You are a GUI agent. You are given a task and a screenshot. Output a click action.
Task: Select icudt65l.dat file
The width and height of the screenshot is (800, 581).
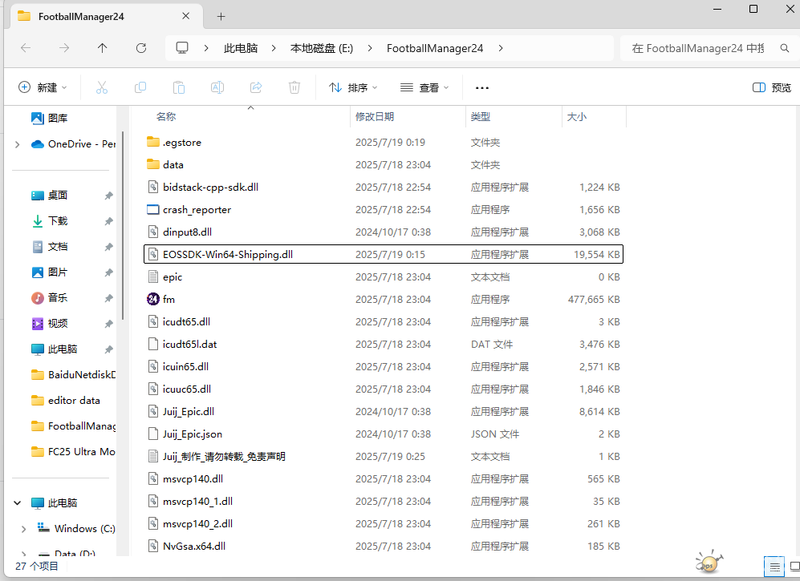384,344
